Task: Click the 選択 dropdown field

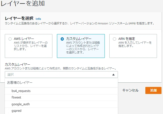Action: (61, 74)
